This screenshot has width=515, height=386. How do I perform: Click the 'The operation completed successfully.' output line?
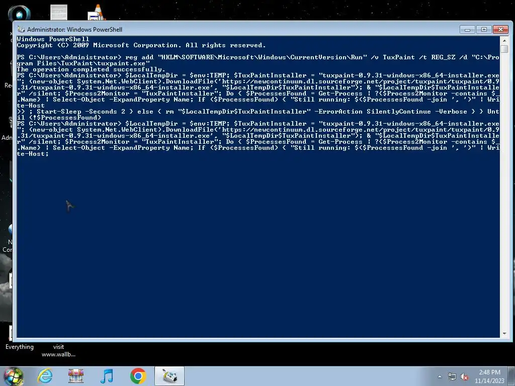(91, 69)
